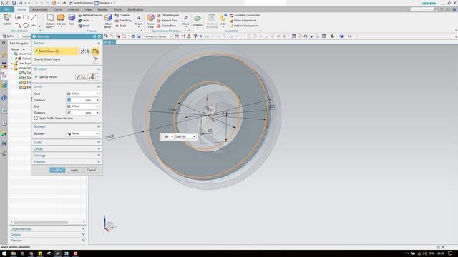
Task: Click the Chamfer command
Action: tap(122, 15)
